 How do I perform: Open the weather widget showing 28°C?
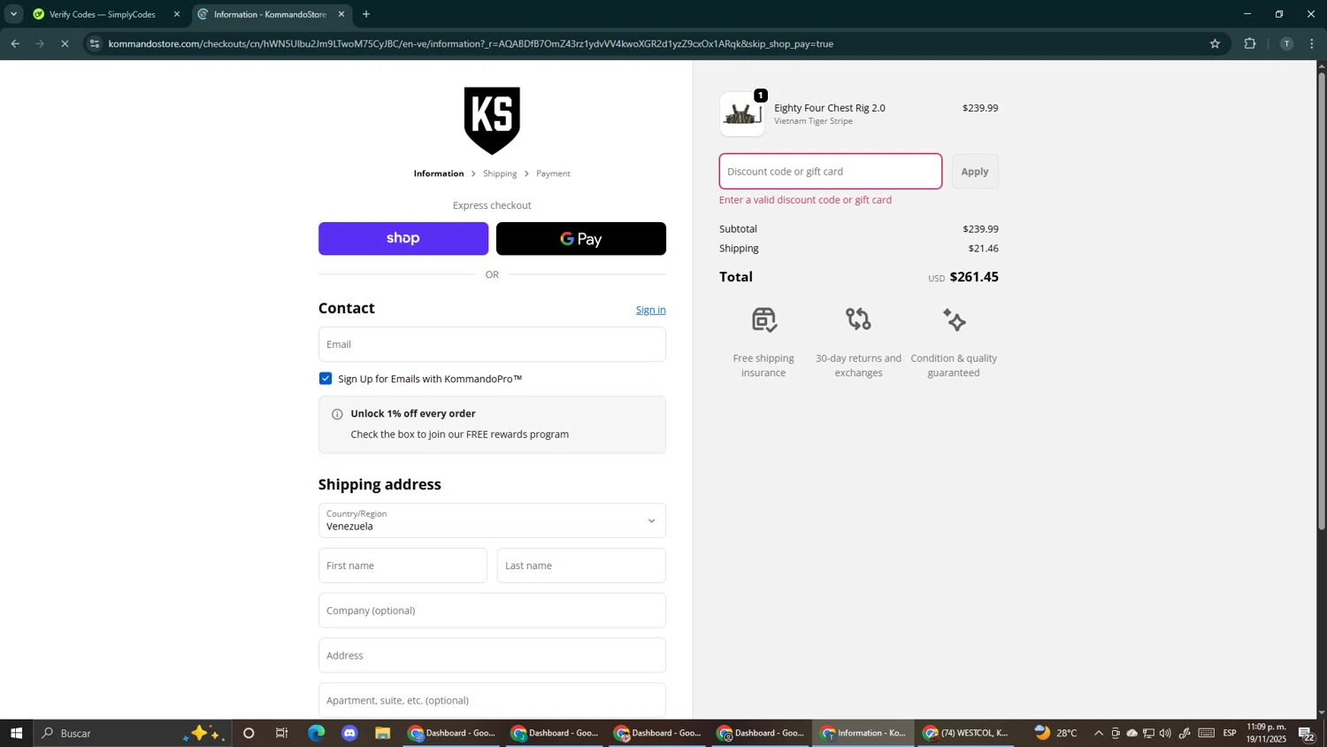pyautogui.click(x=1055, y=733)
